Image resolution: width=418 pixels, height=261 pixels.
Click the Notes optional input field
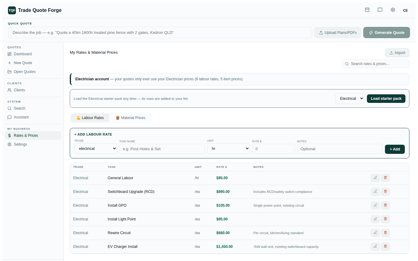(x=340, y=149)
